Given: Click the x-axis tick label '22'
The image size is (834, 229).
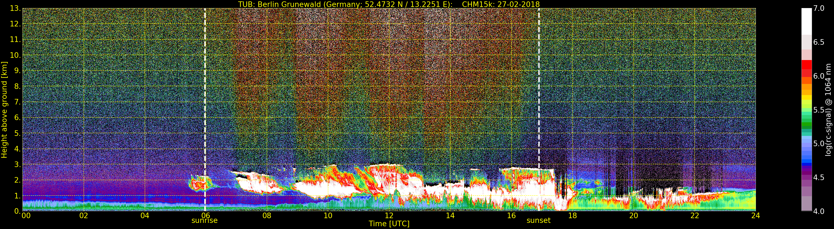Looking at the screenshot, I should pos(695,216).
